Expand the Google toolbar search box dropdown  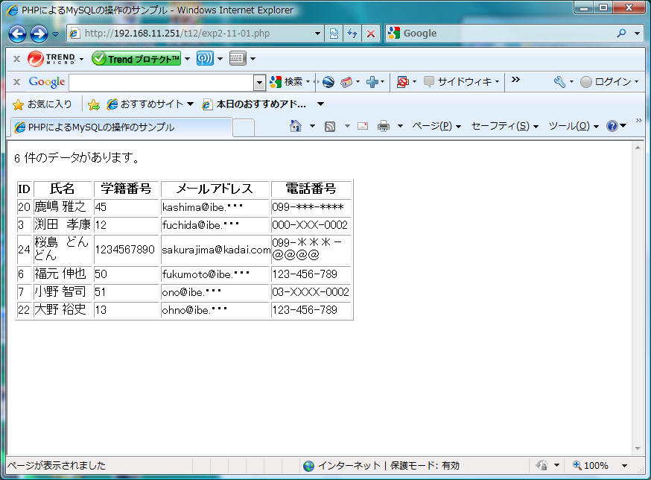point(259,82)
